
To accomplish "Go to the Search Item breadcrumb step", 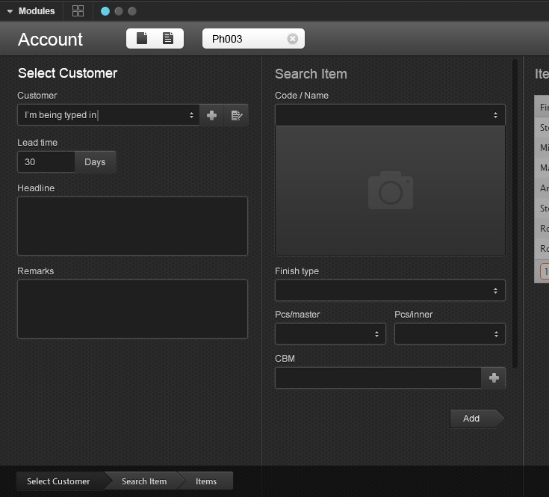I will [x=144, y=481].
